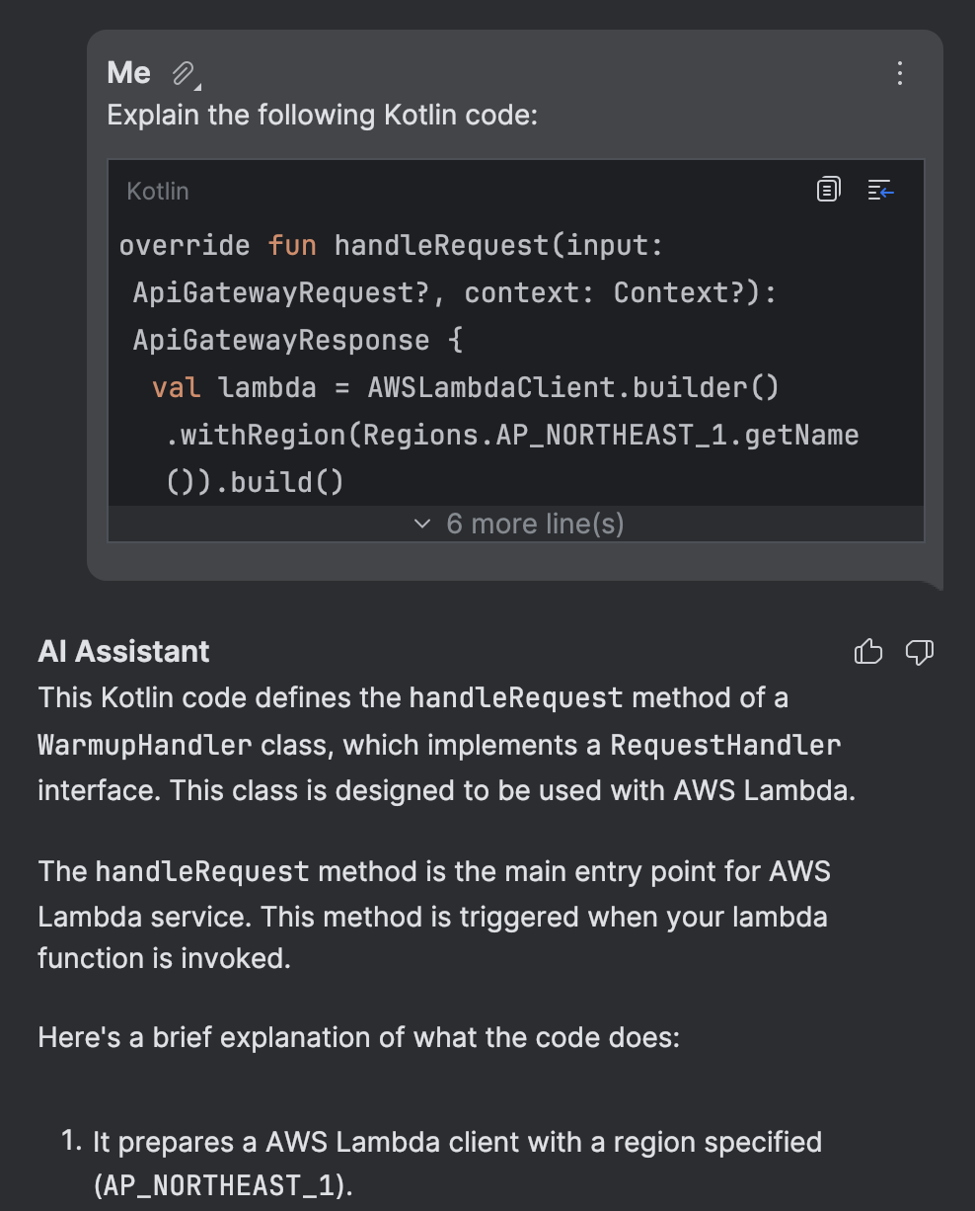Click 'AWSLambdaClient.builder()' in the code block
The image size is (975, 1211).
click(x=573, y=387)
